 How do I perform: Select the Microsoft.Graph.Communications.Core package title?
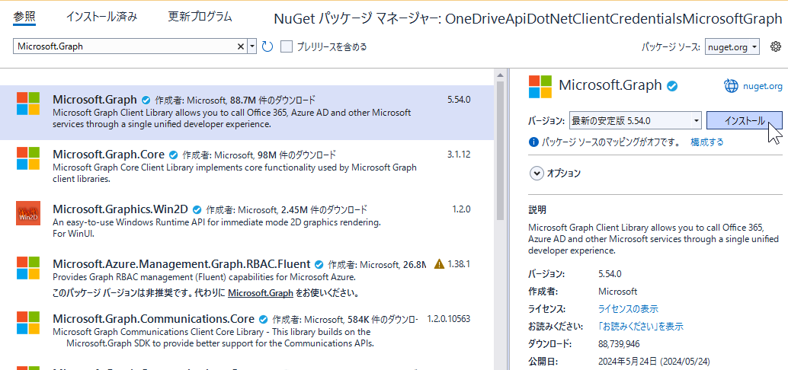tap(153, 319)
